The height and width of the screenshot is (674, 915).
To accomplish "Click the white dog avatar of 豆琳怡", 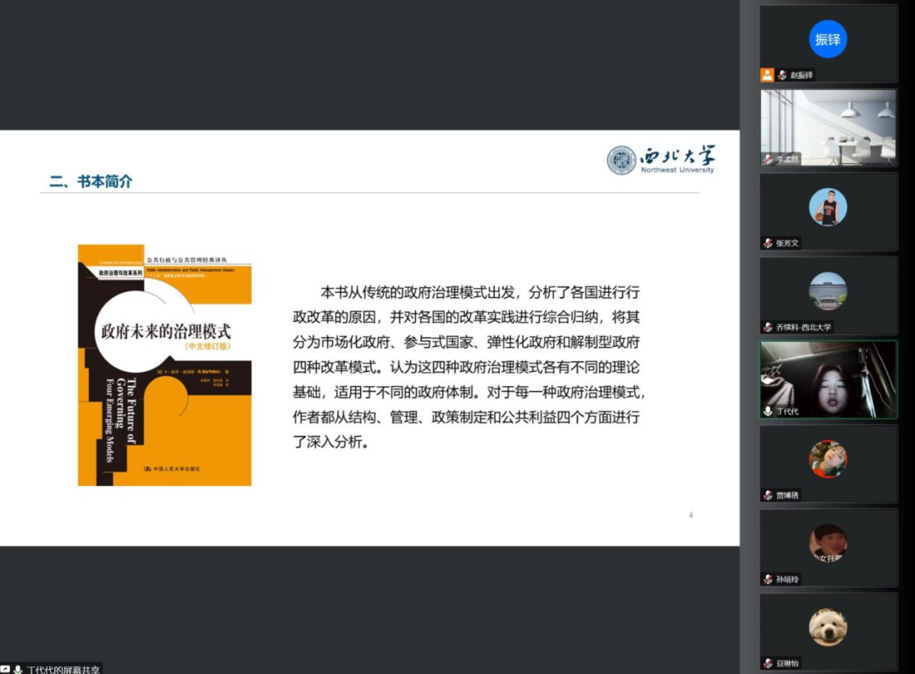I will pos(828,627).
